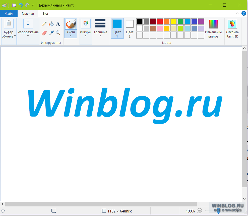Click the Redo arrow in title bar
Screen dimensions: 248x216
27,5
